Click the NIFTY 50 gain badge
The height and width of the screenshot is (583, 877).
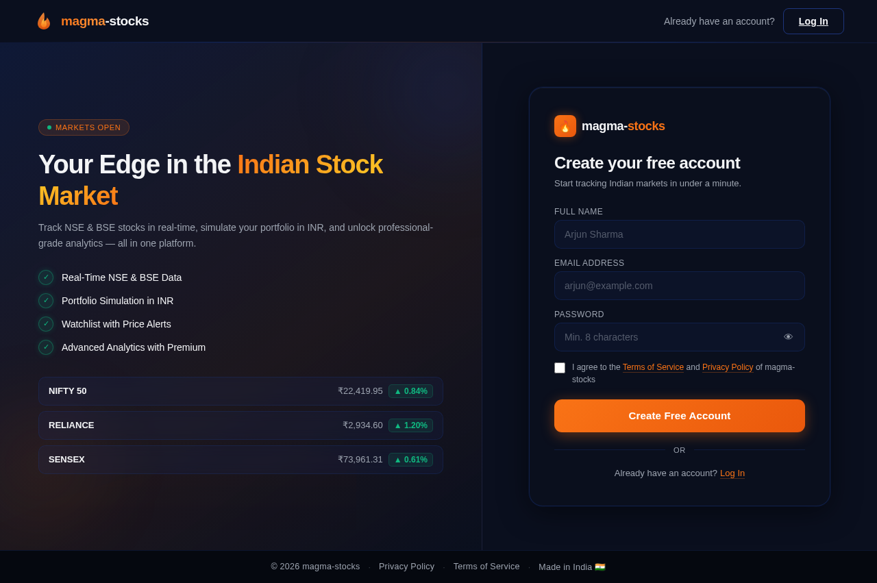(x=410, y=390)
